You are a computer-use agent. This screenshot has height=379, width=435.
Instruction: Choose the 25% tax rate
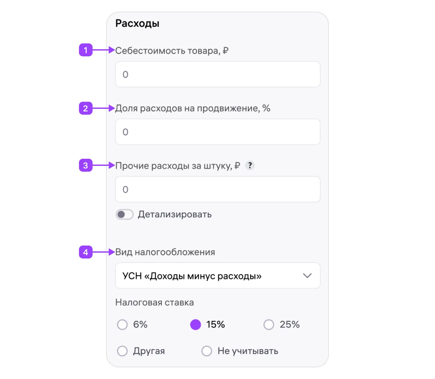click(x=269, y=325)
